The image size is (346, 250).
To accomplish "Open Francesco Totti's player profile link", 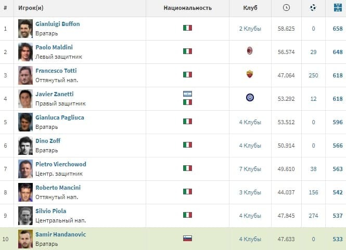I will pyautogui.click(x=56, y=71).
